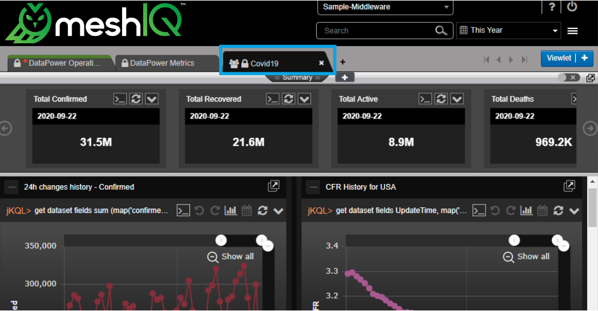598x311 pixels.
Task: Select the Summary panel tab
Action: click(297, 77)
